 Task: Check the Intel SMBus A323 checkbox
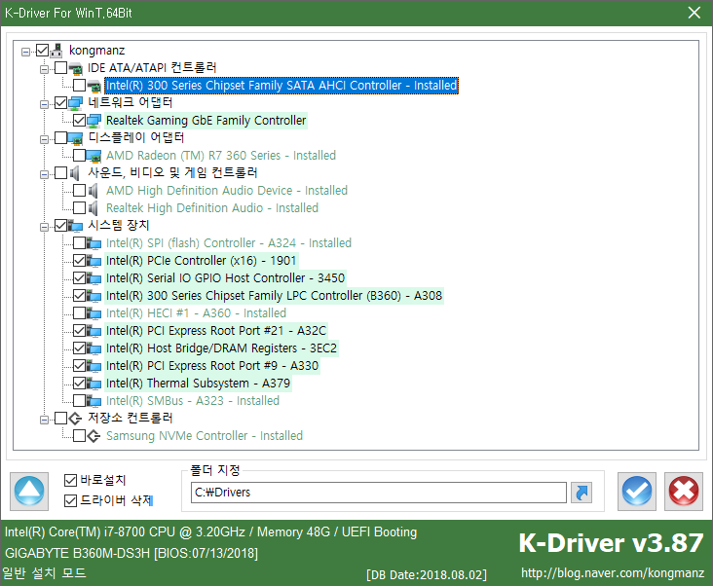(x=79, y=401)
